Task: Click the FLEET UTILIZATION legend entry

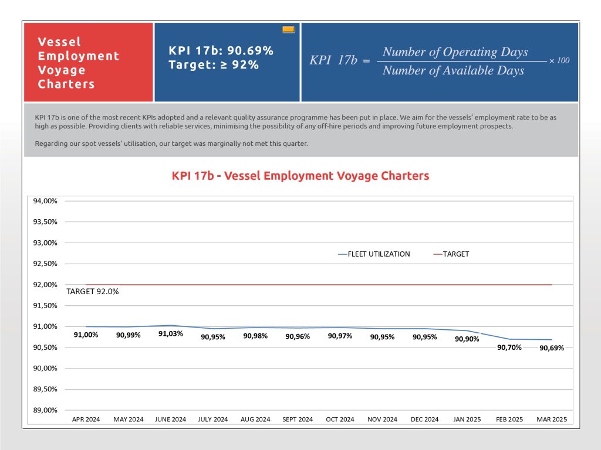Action: (374, 254)
